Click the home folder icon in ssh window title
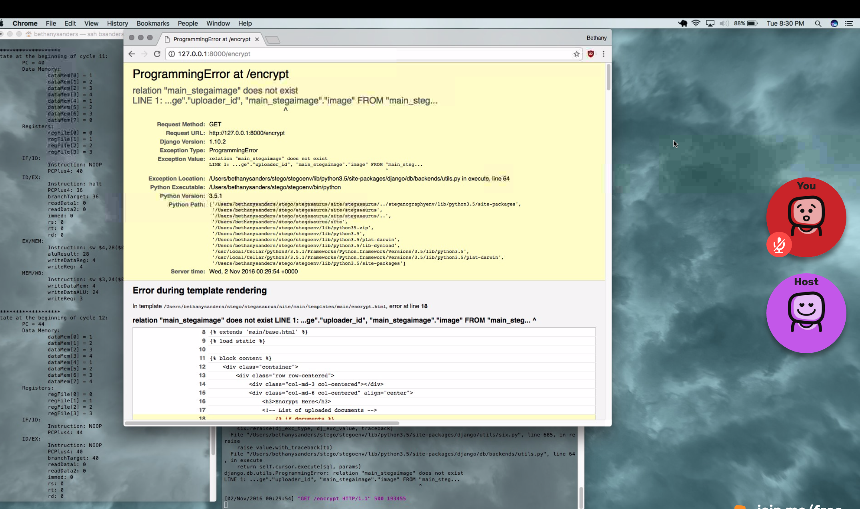The height and width of the screenshot is (509, 860). 28,34
